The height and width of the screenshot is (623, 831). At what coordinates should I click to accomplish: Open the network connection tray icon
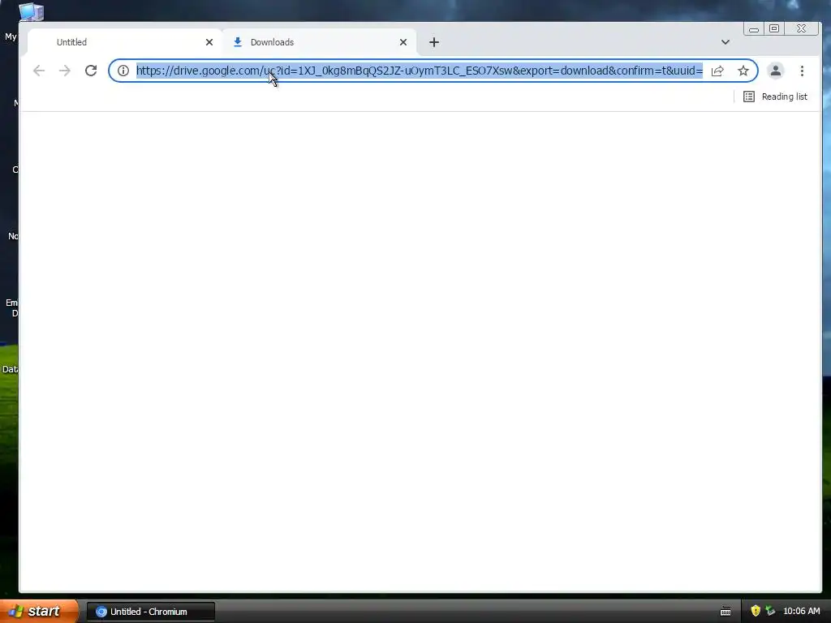click(x=770, y=612)
